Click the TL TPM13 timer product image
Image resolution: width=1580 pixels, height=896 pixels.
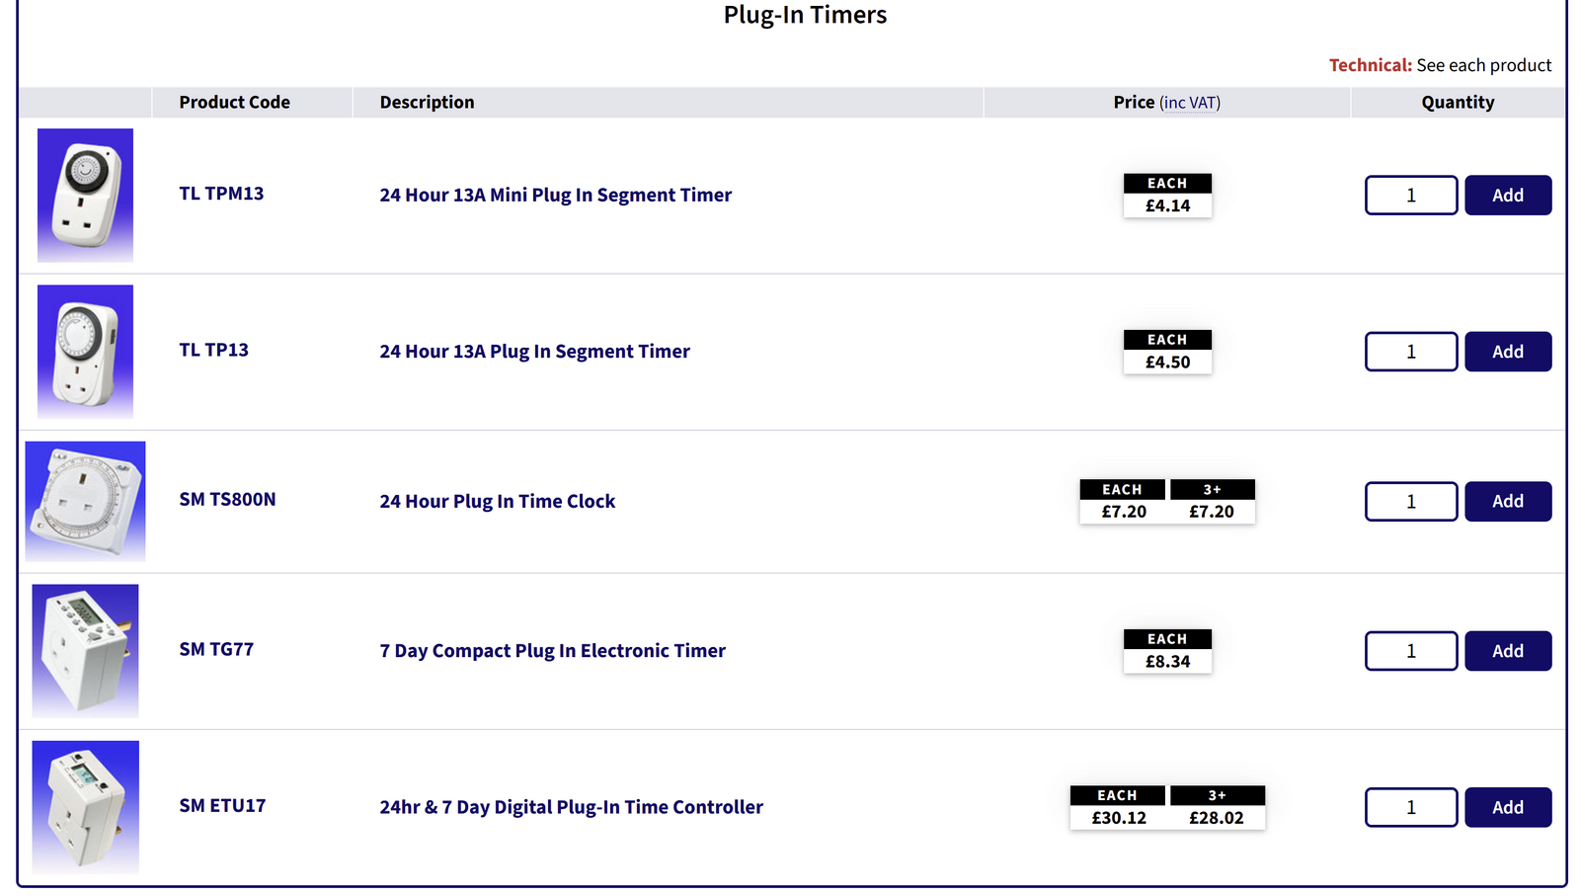point(85,195)
